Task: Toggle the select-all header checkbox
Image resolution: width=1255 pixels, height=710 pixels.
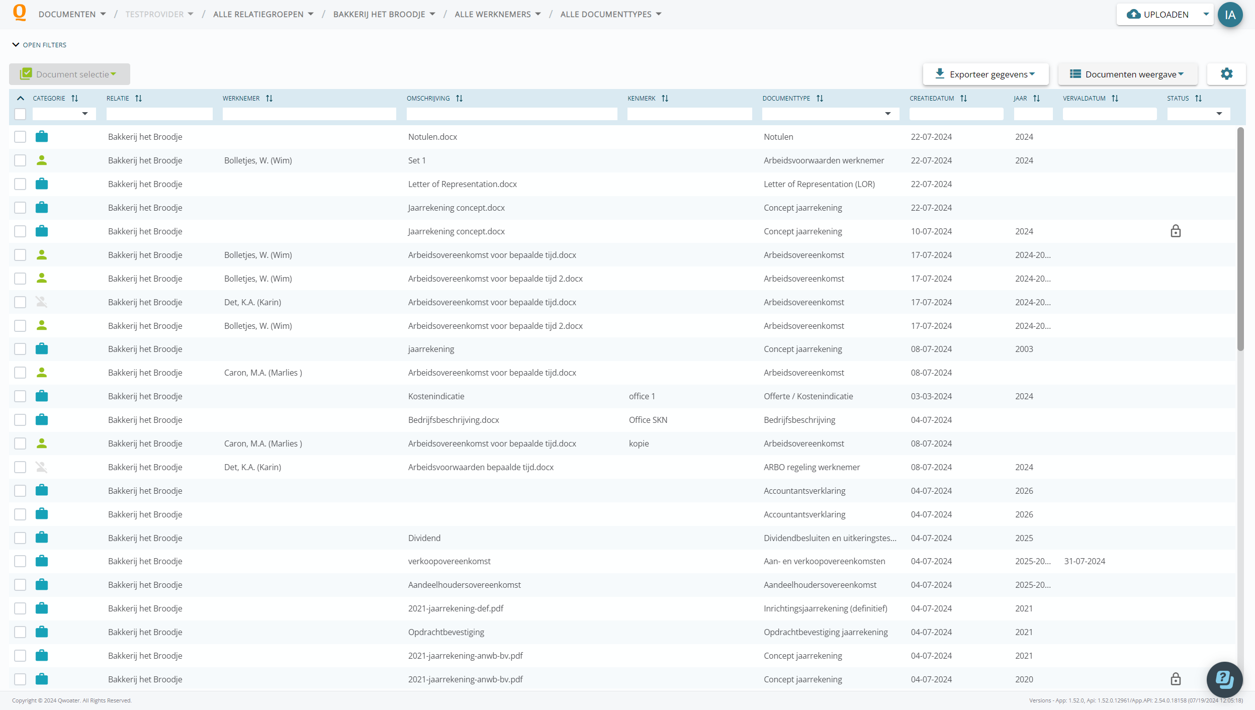Action: tap(20, 114)
